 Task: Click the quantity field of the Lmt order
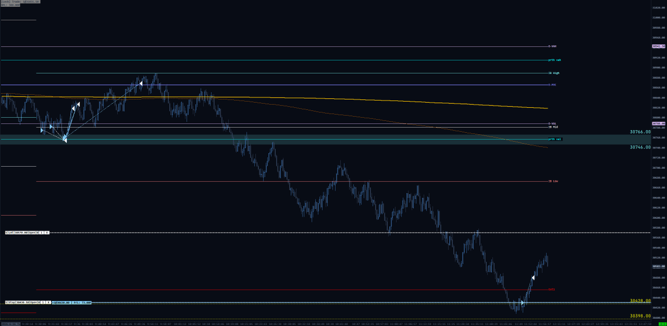pos(41,233)
